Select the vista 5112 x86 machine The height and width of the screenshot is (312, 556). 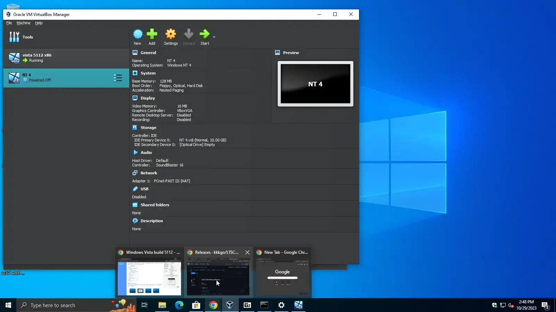[x=66, y=58]
